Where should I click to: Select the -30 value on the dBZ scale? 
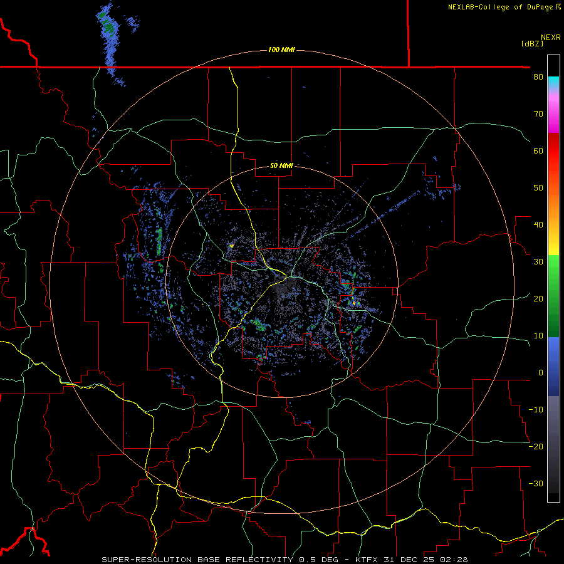pos(536,483)
